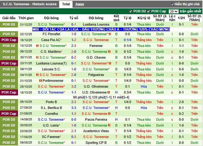This screenshot has height=146, width=203.
Task: Click red card icon in 04/11/25 Felgueiras row
Action: (37, 75)
